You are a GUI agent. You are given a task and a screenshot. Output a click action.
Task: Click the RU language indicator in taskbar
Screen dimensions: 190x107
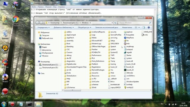(162, 104)
